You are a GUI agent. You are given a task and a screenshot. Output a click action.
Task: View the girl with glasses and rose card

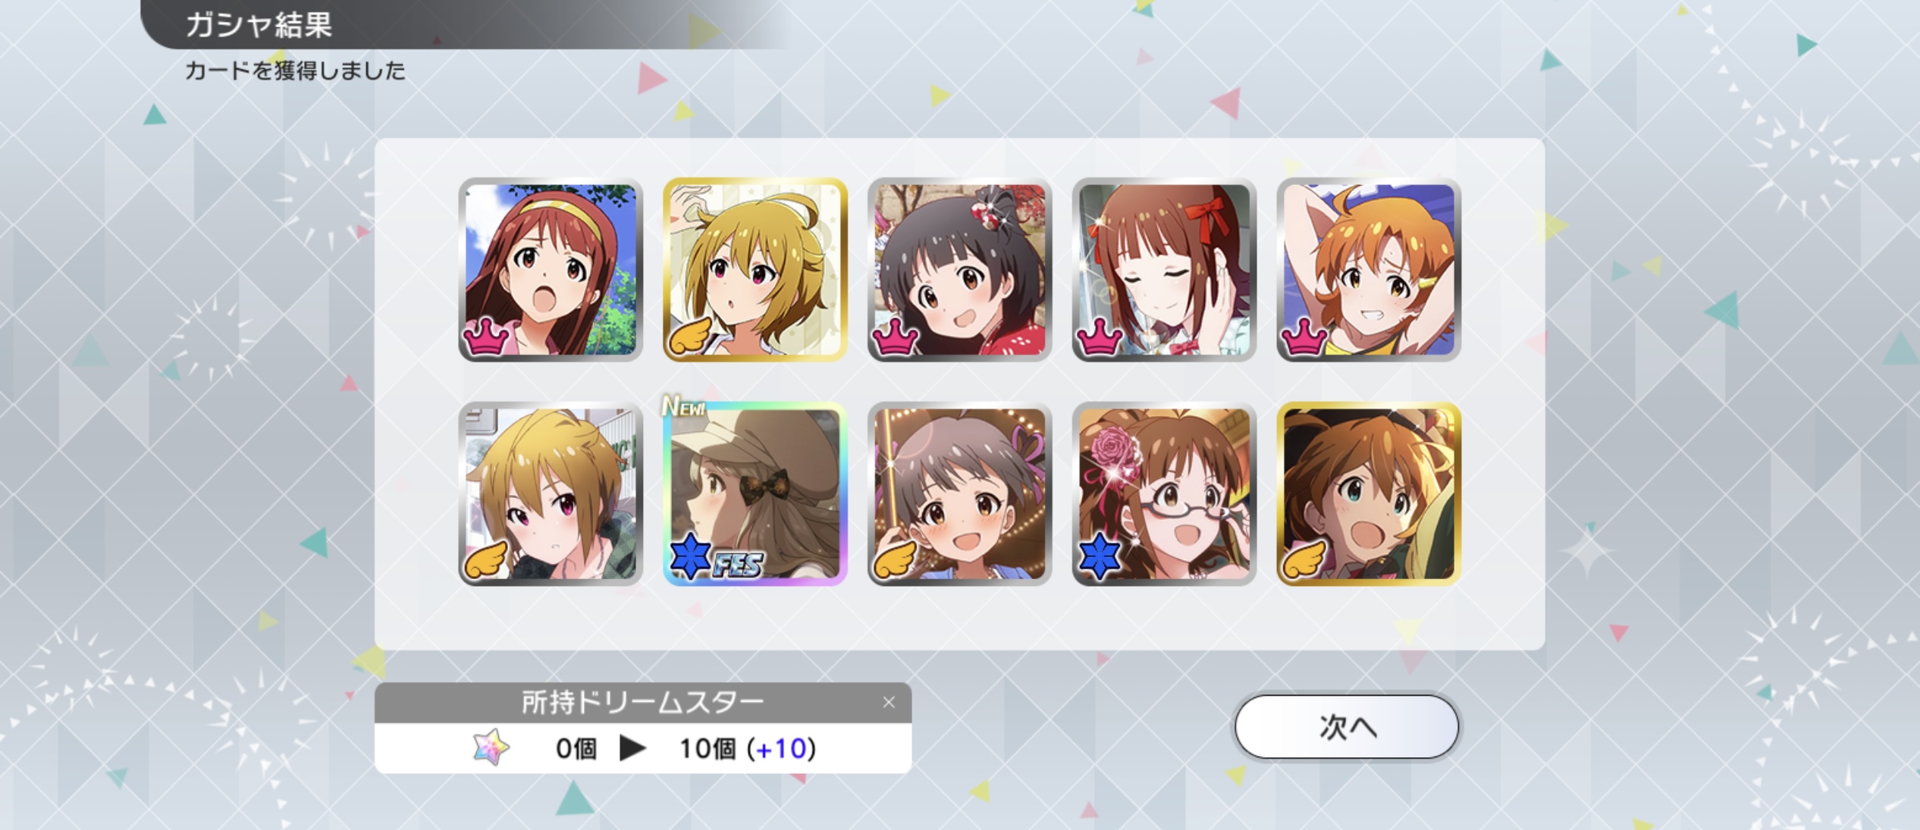[1165, 494]
